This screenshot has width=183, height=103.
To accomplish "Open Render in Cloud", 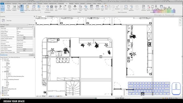I will tap(47, 8).
